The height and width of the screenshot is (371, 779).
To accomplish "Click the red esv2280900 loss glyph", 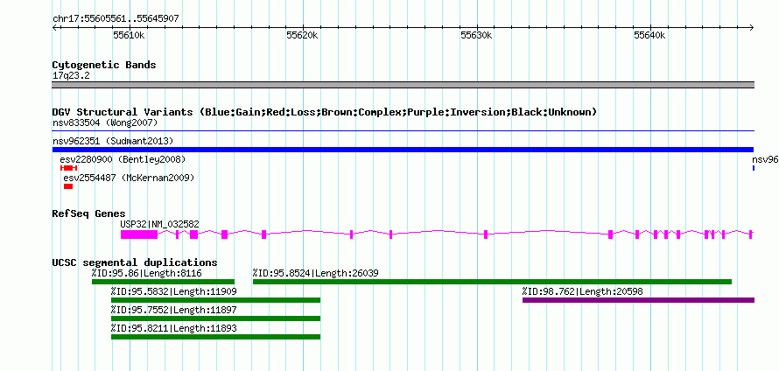I will click(x=68, y=168).
